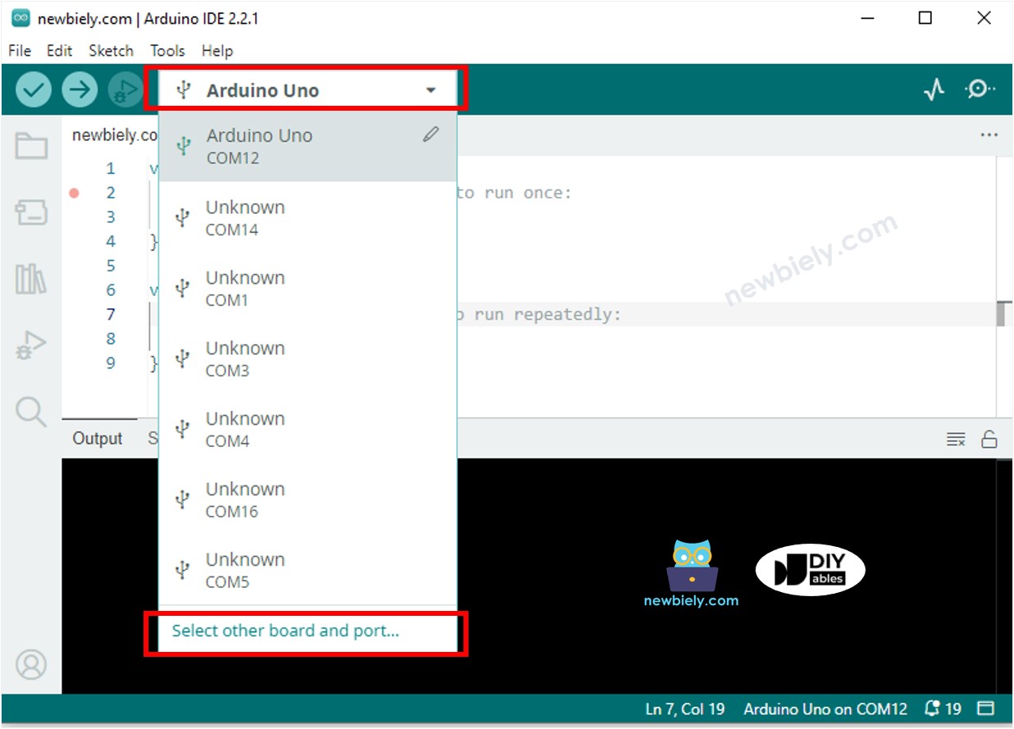Expand the options menu via three dots icon
The width and height of the screenshot is (1014, 729).
989,134
